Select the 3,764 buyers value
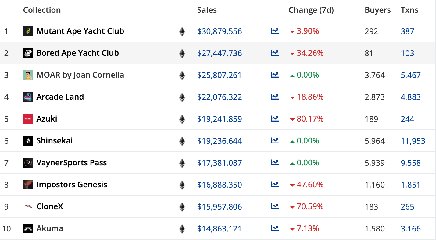The image size is (436, 240). 375,75
